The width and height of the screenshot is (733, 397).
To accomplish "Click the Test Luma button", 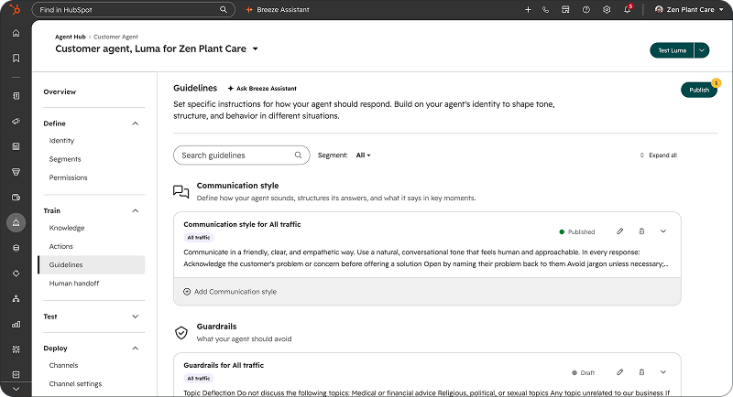I will 673,50.
